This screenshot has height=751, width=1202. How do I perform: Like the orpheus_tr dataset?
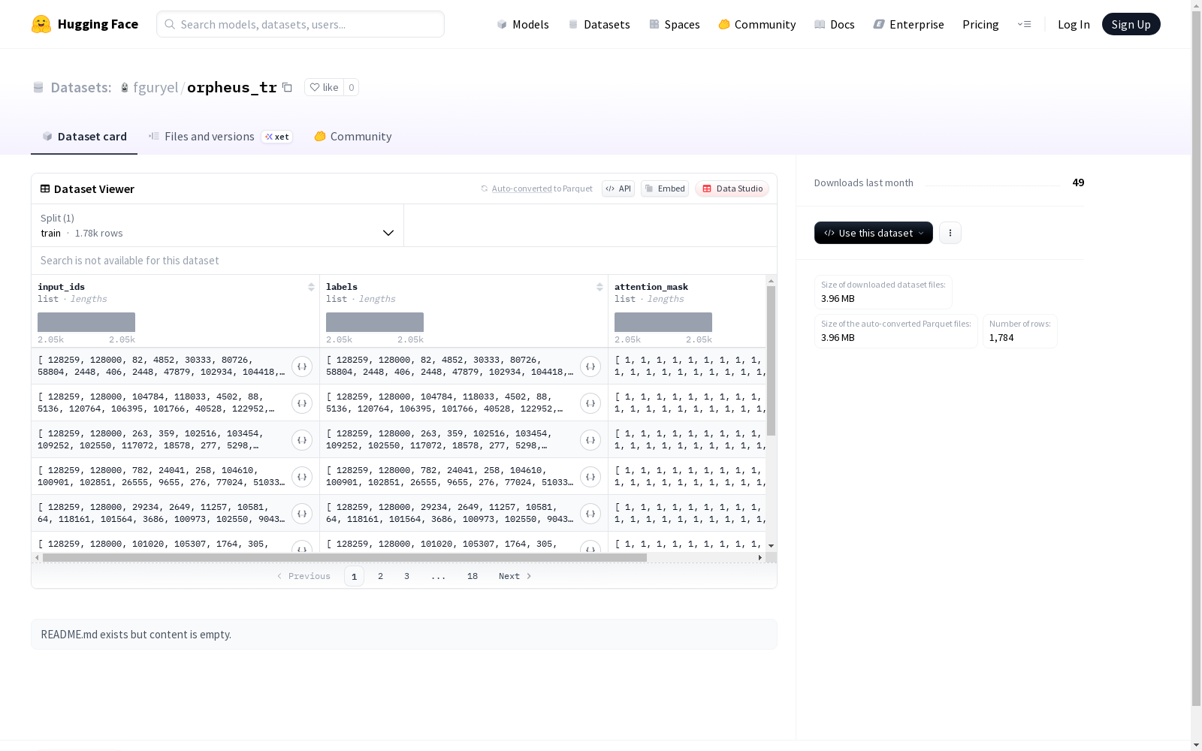click(324, 87)
